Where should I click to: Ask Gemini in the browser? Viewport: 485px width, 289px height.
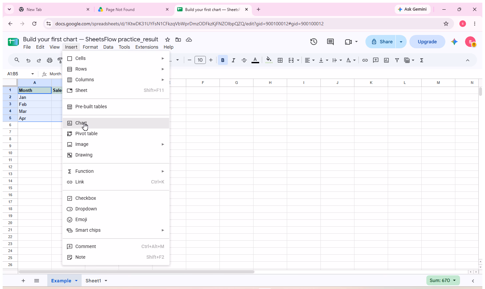412,9
